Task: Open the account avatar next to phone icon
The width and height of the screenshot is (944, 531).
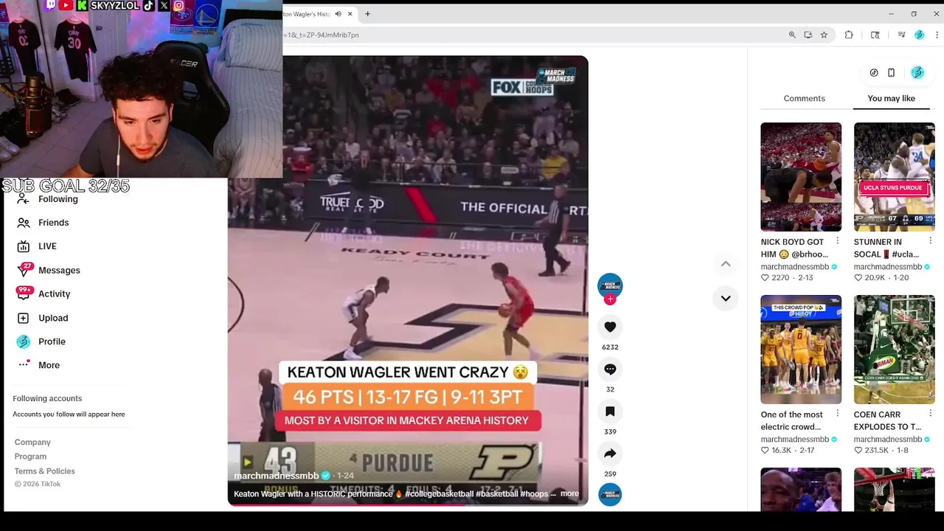Action: tap(917, 72)
